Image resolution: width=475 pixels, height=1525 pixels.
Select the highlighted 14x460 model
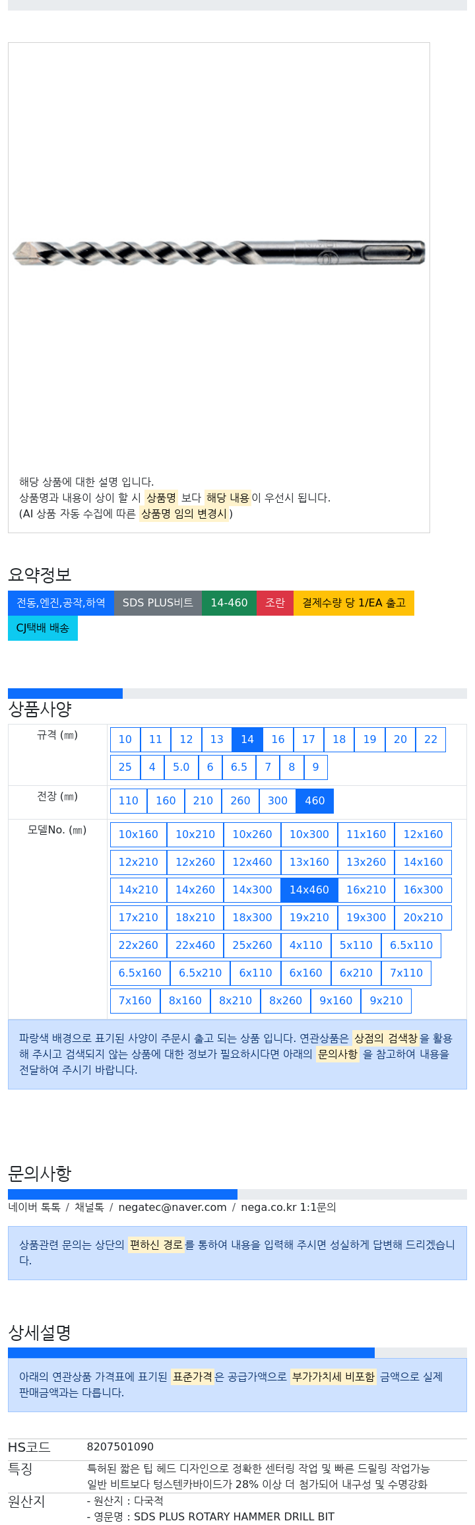309,890
